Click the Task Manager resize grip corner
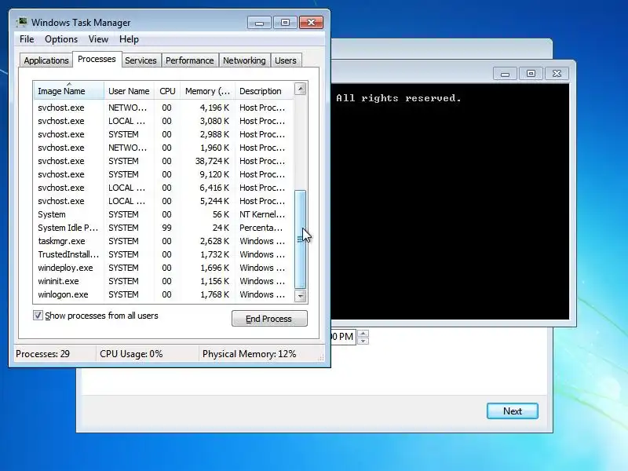 point(320,358)
